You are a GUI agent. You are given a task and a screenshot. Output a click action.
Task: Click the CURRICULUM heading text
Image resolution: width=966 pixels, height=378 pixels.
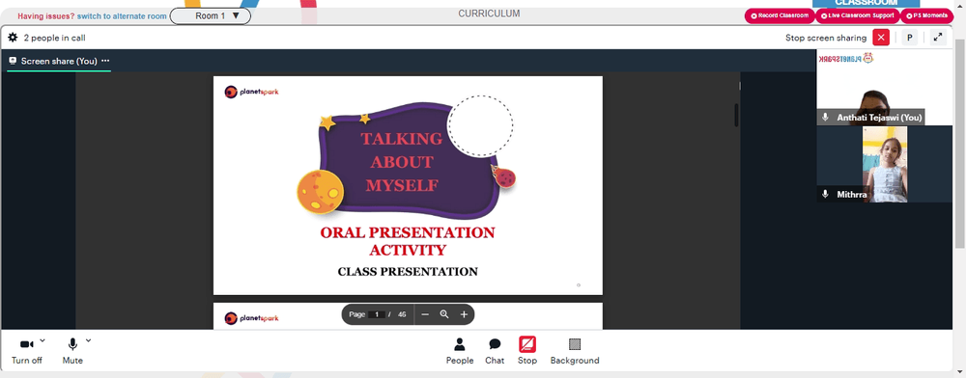point(489,13)
